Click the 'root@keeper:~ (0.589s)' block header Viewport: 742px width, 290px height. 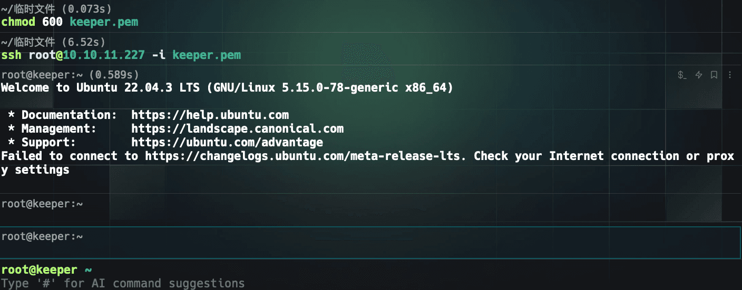tap(70, 75)
